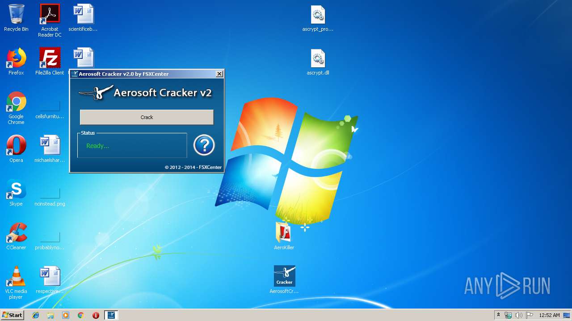Click the Aerosoft Cracker title bar icon
Image resolution: width=572 pixels, height=321 pixels.
[x=75, y=74]
